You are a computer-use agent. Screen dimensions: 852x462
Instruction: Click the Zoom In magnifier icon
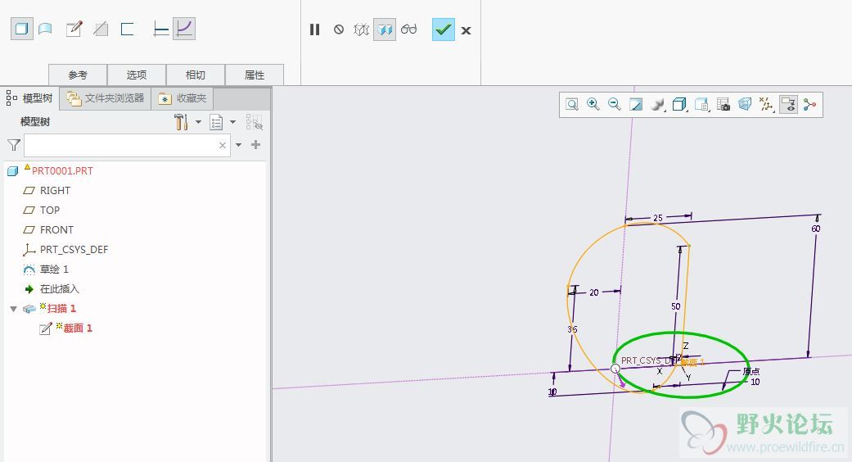tap(593, 104)
